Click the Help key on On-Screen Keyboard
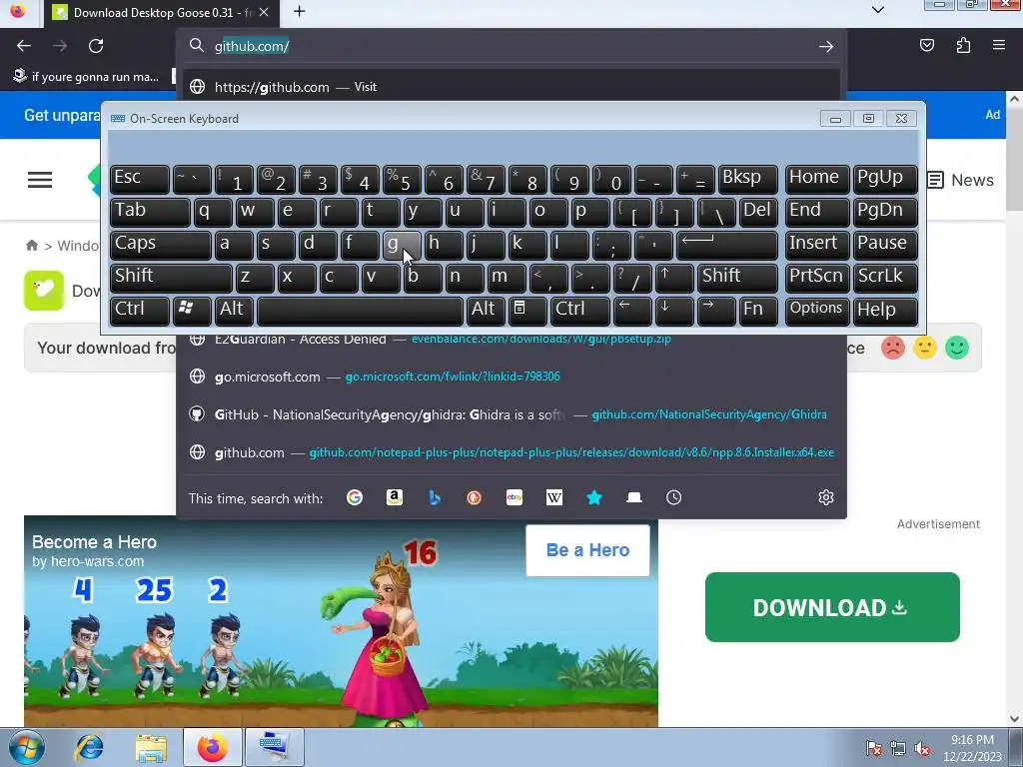 point(885,312)
